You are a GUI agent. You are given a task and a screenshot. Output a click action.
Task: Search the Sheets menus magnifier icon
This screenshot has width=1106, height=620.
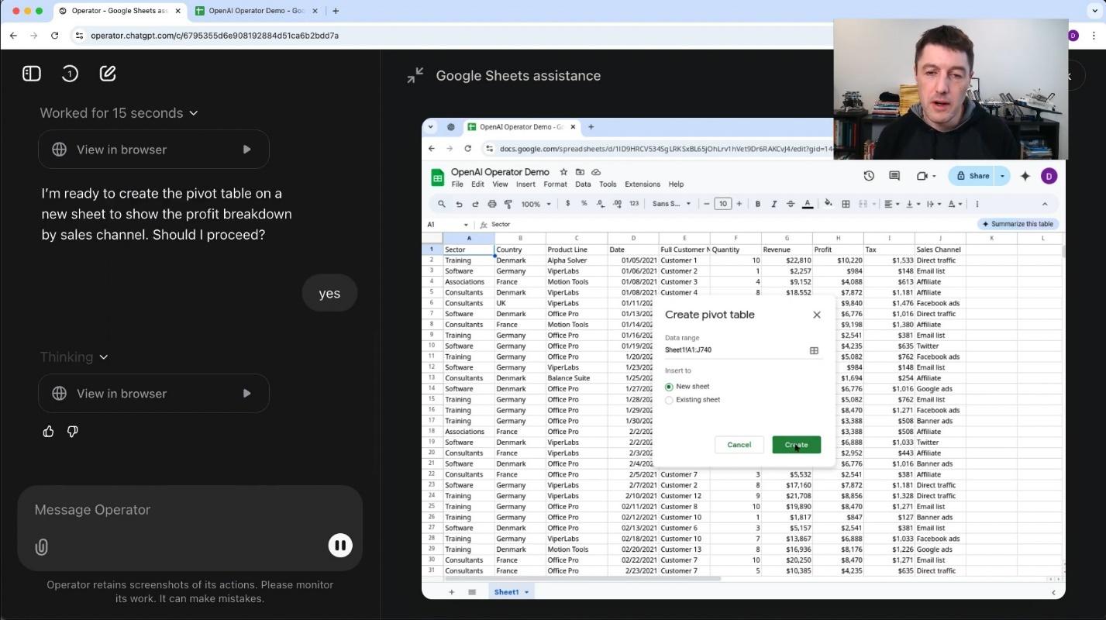click(442, 204)
